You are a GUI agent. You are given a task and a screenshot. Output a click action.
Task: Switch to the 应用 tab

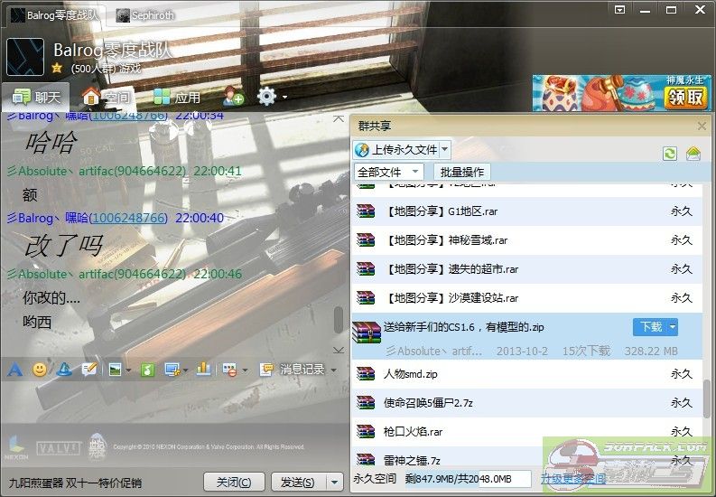coord(177,97)
